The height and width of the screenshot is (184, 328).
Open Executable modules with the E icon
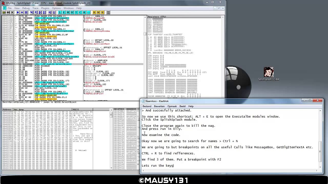tap(64, 13)
